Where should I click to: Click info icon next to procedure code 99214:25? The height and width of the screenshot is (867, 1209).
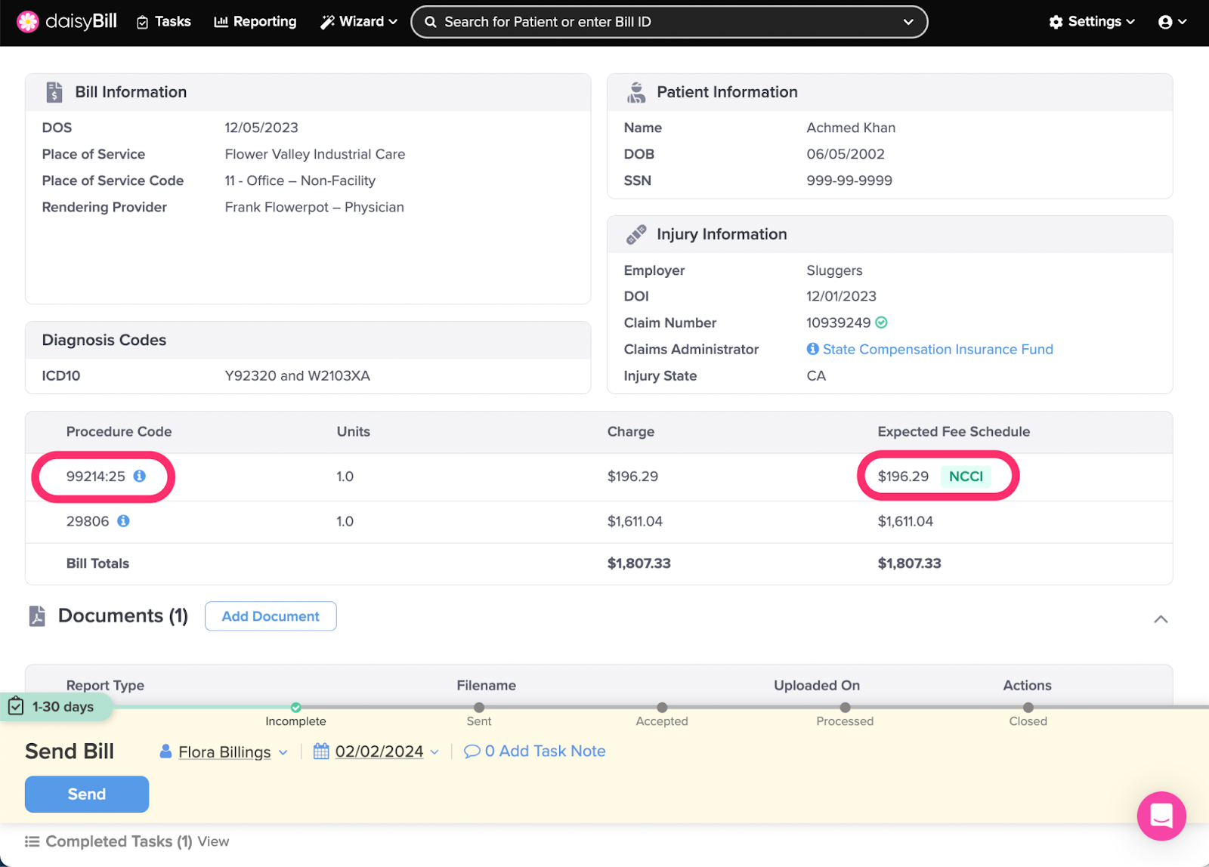pos(140,476)
